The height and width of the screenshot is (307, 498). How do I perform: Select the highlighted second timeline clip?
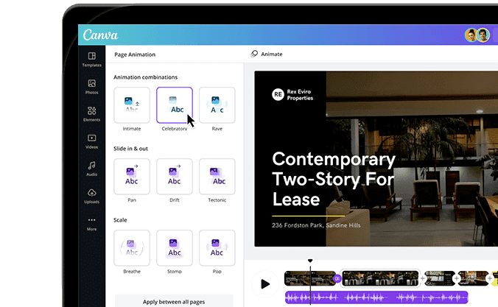point(380,278)
